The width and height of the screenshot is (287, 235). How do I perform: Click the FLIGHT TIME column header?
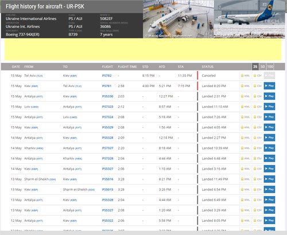tap(127, 66)
